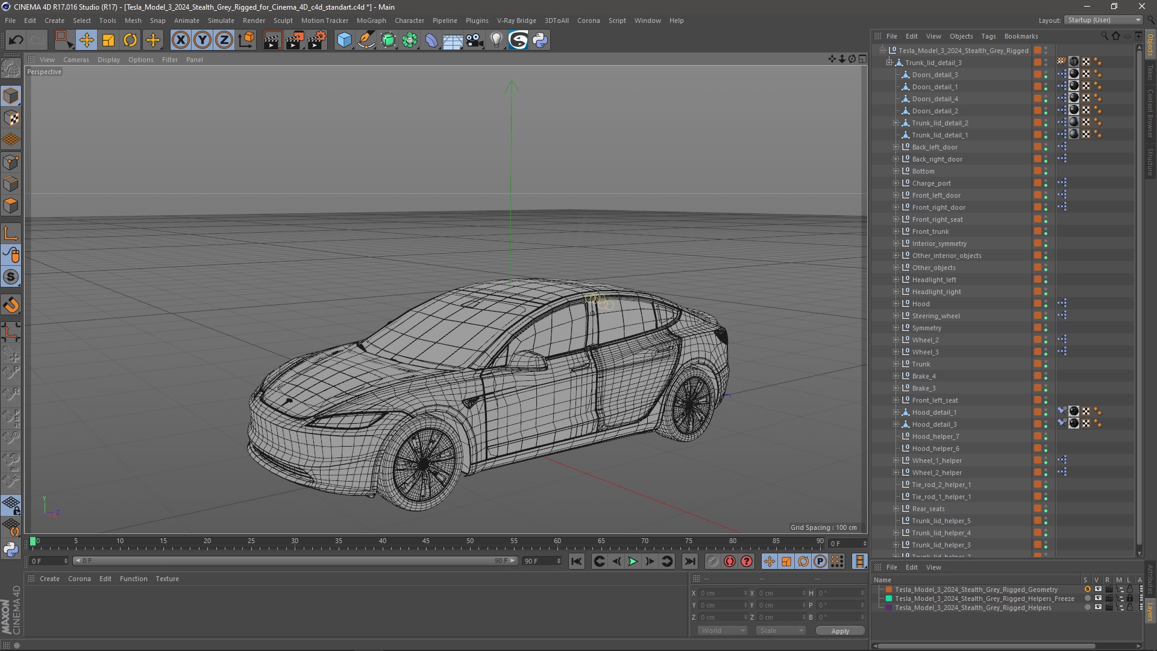
Task: Open the Objects panel Tags menu
Action: point(988,36)
